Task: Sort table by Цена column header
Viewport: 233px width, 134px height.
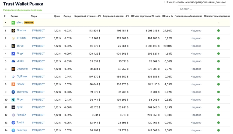Action: (57, 16)
